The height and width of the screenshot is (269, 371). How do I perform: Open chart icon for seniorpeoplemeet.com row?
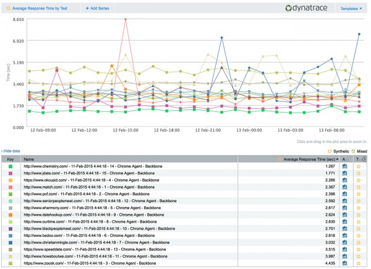pyautogui.click(x=345, y=201)
